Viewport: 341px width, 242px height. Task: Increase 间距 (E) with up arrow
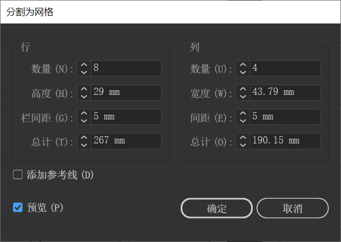(x=242, y=113)
